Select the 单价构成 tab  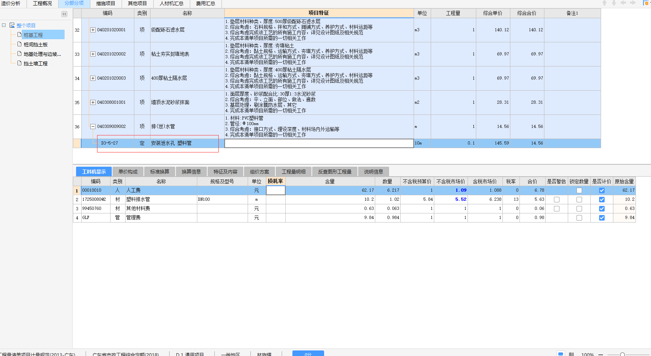tap(128, 171)
